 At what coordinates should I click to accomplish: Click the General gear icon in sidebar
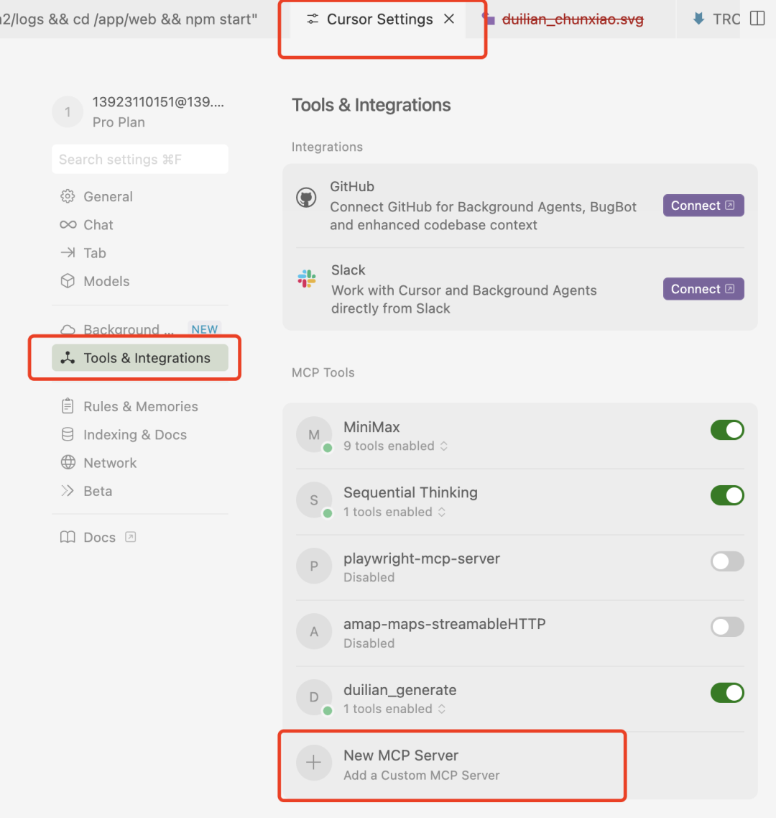pyautogui.click(x=68, y=196)
